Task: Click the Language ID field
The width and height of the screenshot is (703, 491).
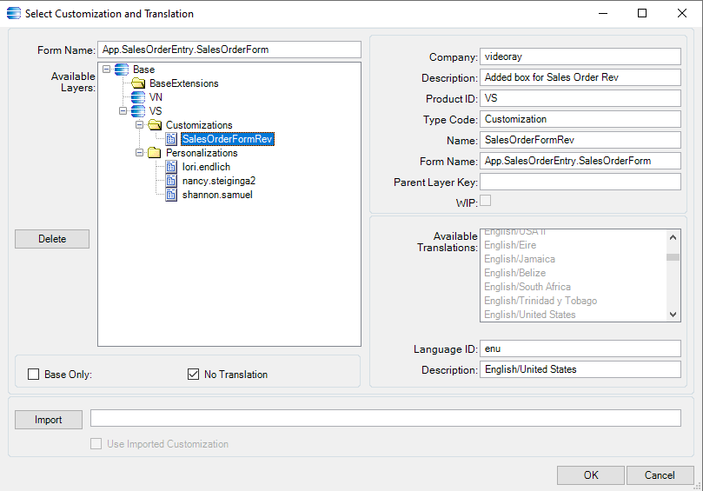Action: click(580, 348)
